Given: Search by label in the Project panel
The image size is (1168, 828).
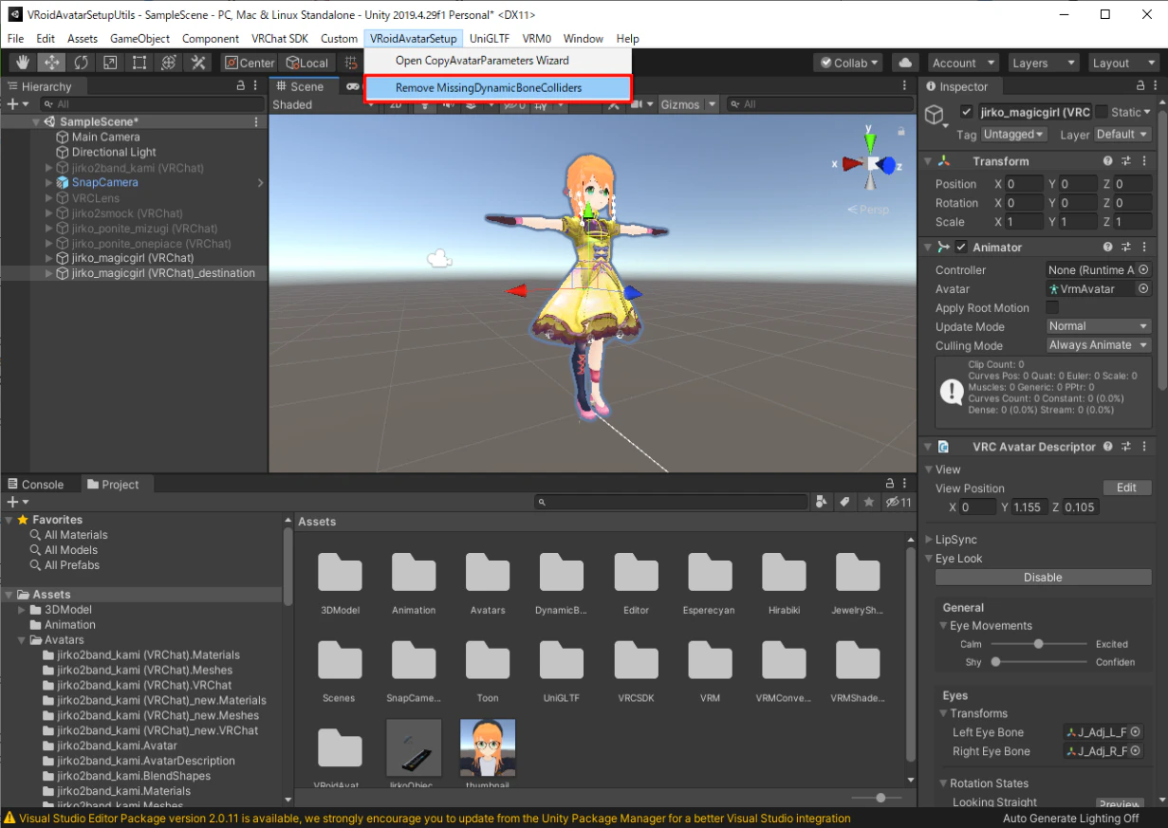Looking at the screenshot, I should pyautogui.click(x=844, y=502).
